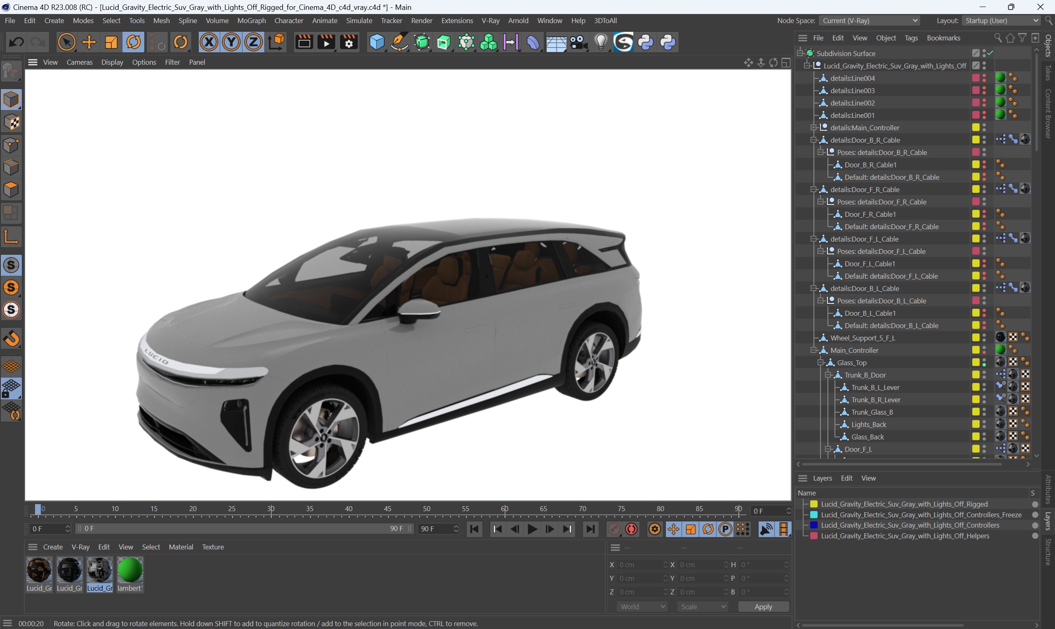This screenshot has height=629, width=1055.
Task: Click the Undo arrow icon
Action: pos(16,42)
